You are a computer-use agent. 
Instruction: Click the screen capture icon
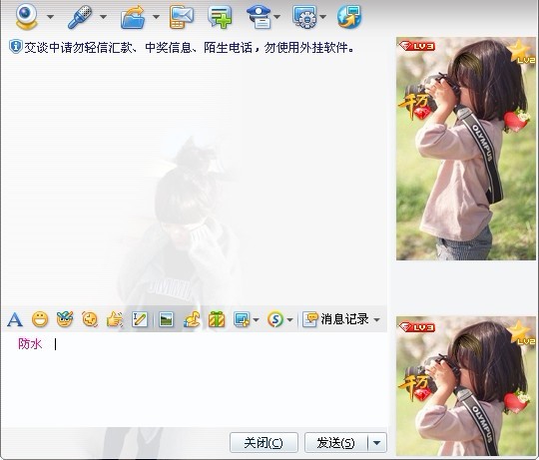pyautogui.click(x=242, y=319)
